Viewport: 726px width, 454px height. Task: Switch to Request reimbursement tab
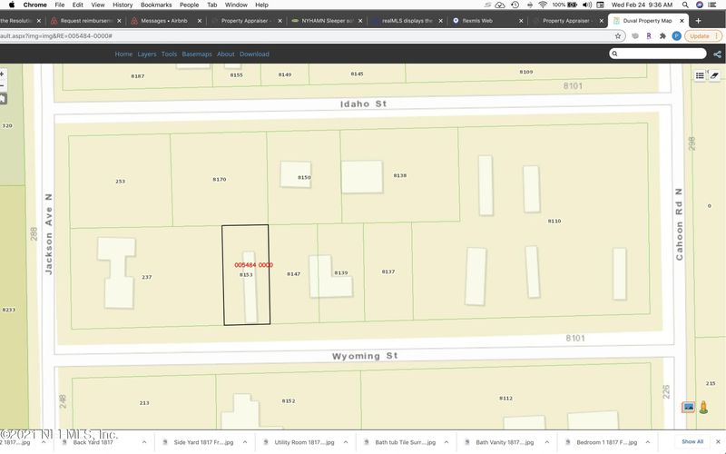point(85,21)
